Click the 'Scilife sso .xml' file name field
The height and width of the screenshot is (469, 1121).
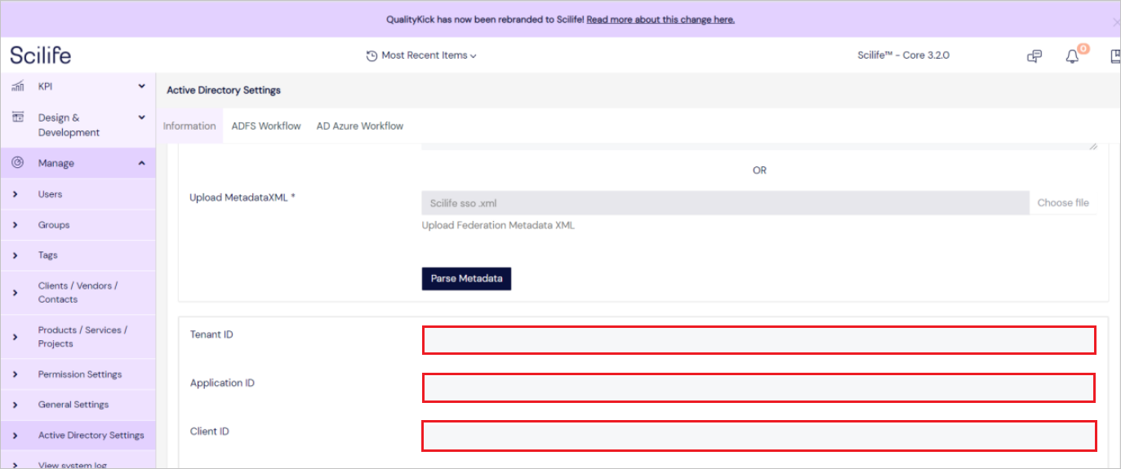[x=726, y=202]
